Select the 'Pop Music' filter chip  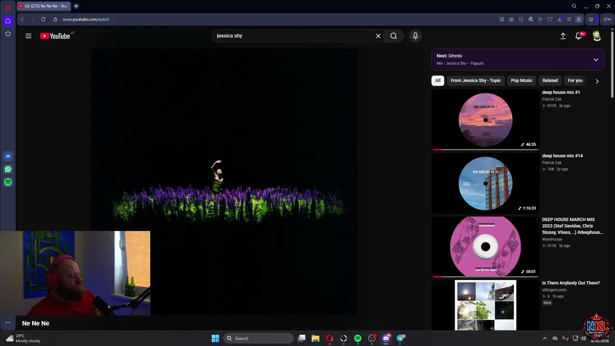[521, 81]
